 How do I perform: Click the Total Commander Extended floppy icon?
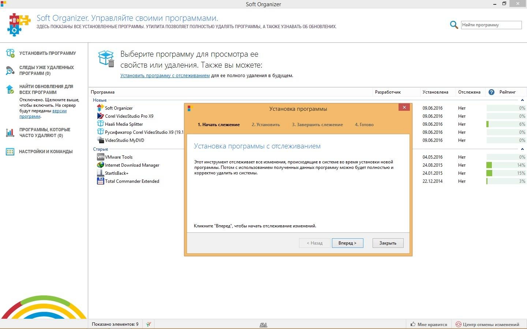(100, 181)
